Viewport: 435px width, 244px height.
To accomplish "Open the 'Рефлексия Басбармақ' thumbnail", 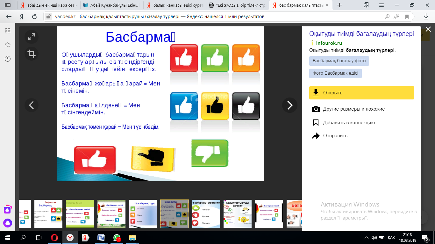I will click(x=48, y=214).
